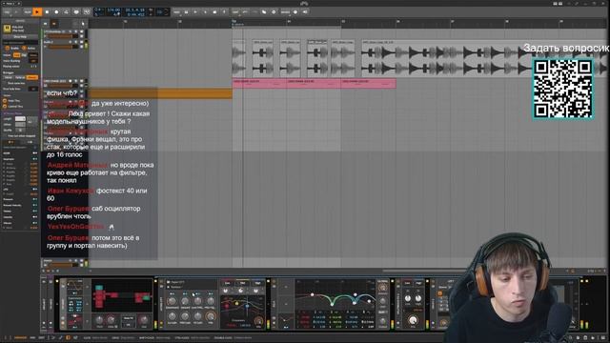Click the second icon after the ADD label
Image resolution: width=610 pixels, height=343 pixels.
tap(195, 12)
